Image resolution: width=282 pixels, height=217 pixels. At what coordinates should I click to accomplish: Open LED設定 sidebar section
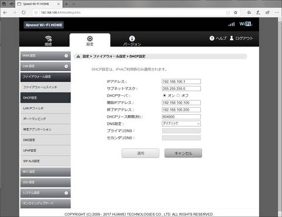45,182
